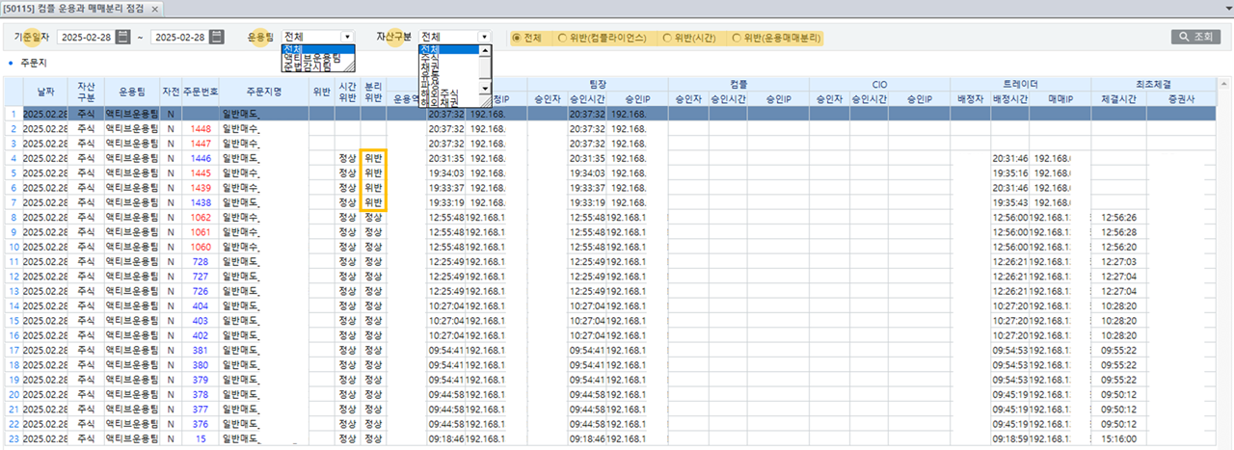Click the 시간위반 column header

[x=348, y=92]
